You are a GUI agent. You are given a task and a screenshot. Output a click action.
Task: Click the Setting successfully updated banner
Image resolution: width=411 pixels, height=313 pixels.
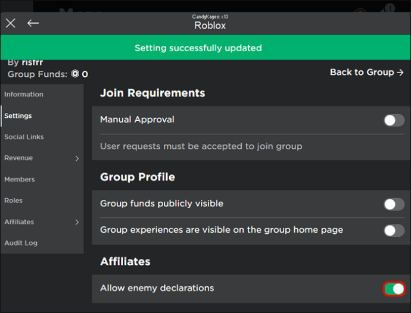pyautogui.click(x=205, y=48)
